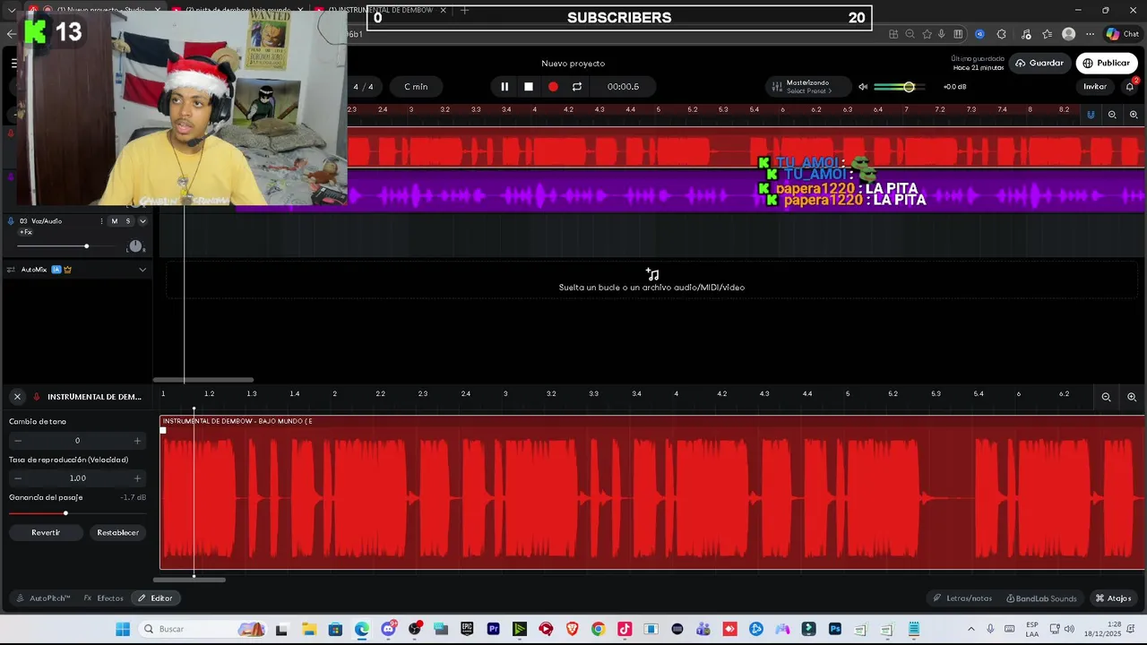
Task: Click the AutoMix IA badge
Action: (56, 270)
